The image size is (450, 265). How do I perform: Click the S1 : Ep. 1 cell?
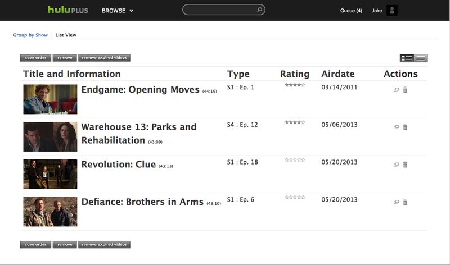[x=241, y=87]
